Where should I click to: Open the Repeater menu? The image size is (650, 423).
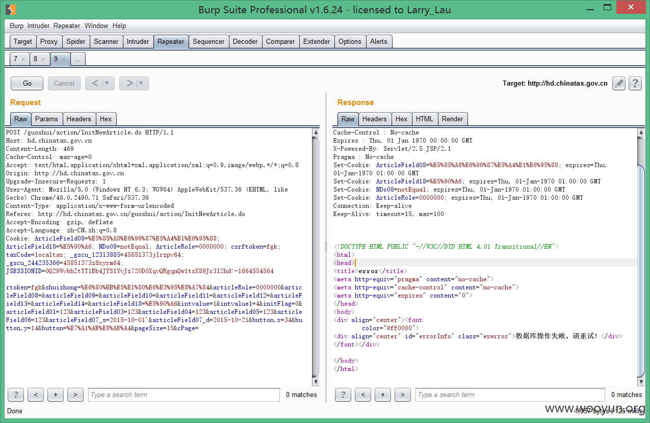pos(67,25)
